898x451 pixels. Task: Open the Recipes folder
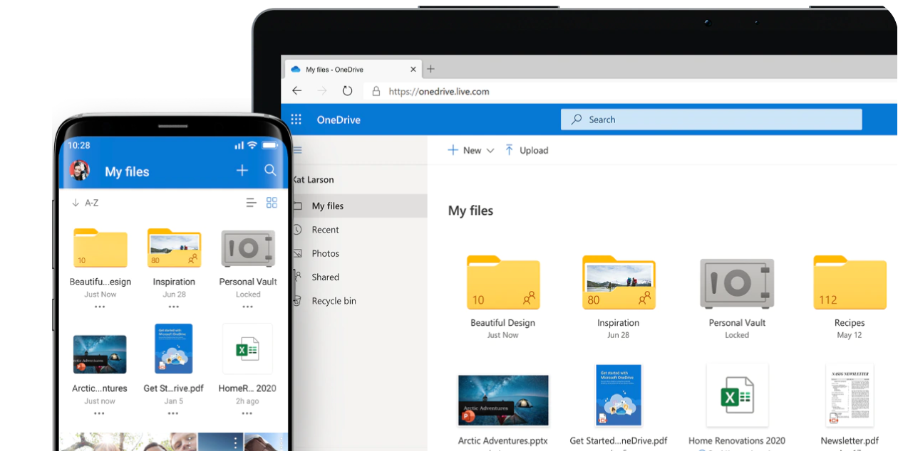pyautogui.click(x=850, y=283)
